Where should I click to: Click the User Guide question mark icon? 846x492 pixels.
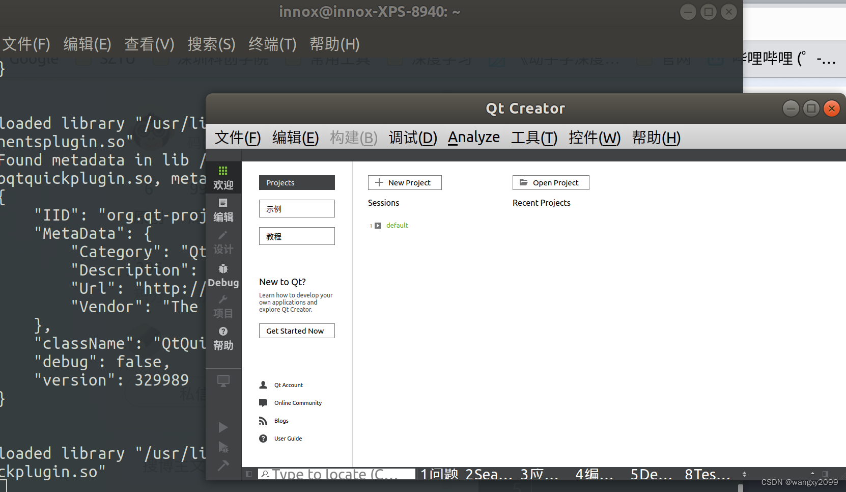[x=263, y=439]
